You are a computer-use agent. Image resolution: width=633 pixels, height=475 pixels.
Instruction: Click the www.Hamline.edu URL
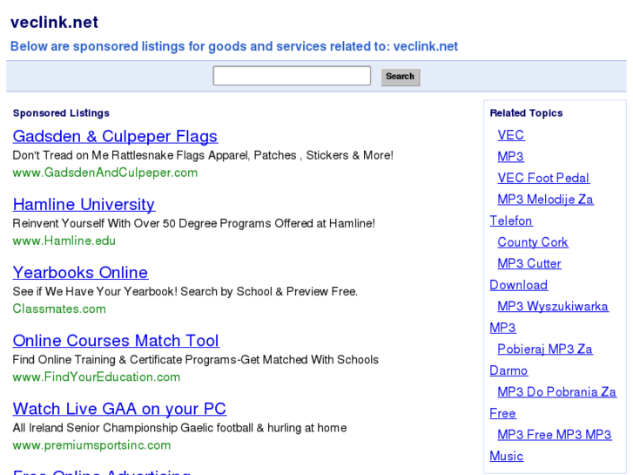click(64, 241)
